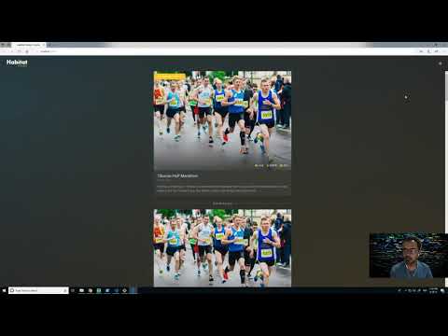Open the first marathon runners photo
The image size is (448, 336).
pos(222,120)
